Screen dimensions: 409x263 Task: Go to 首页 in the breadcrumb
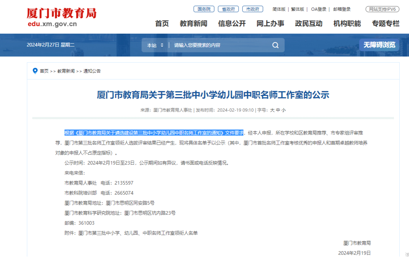pyautogui.click(x=44, y=71)
